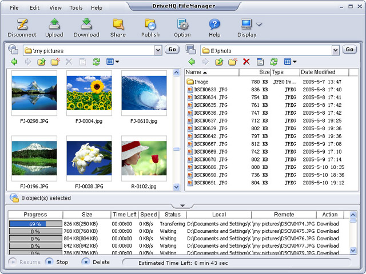Click the green refresh icon in left pane
Viewport: 366px width, 274px height.
[96, 62]
